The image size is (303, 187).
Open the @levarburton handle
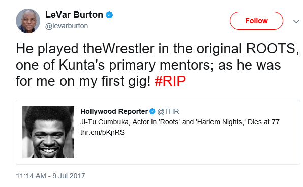(x=67, y=26)
